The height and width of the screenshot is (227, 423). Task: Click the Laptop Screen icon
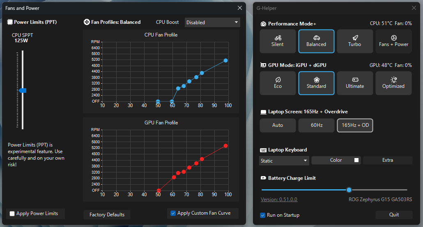point(263,112)
